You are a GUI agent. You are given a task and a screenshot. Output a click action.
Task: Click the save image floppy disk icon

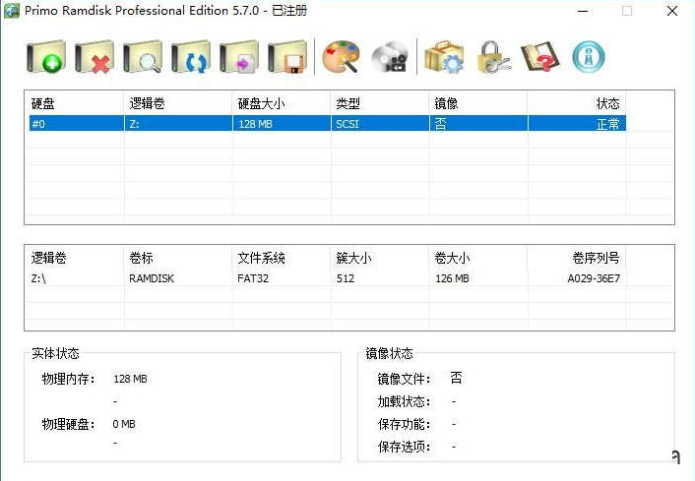(x=287, y=57)
